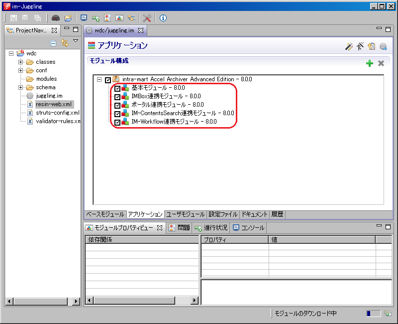
Task: Click the problems view toolbar icon
Action: click(x=107, y=18)
